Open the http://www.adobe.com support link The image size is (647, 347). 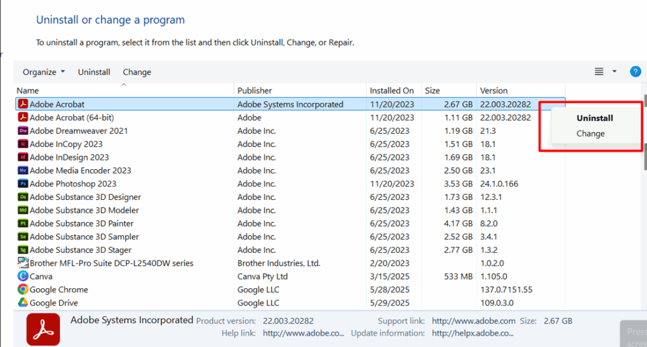coord(474,321)
